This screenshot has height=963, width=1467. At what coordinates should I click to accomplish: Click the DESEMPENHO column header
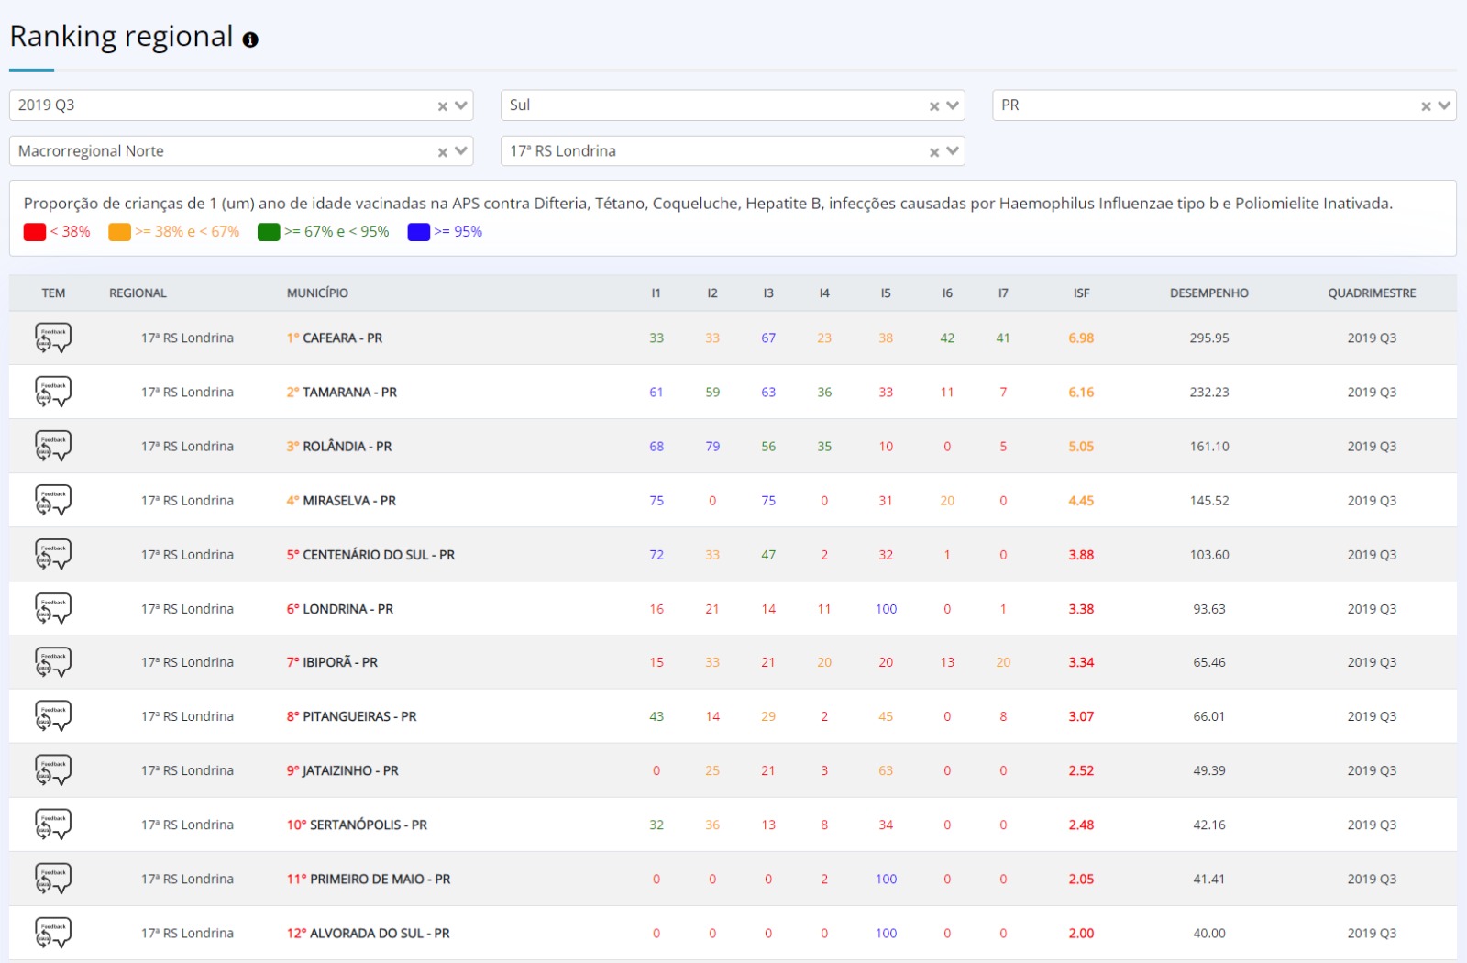[x=1208, y=293]
